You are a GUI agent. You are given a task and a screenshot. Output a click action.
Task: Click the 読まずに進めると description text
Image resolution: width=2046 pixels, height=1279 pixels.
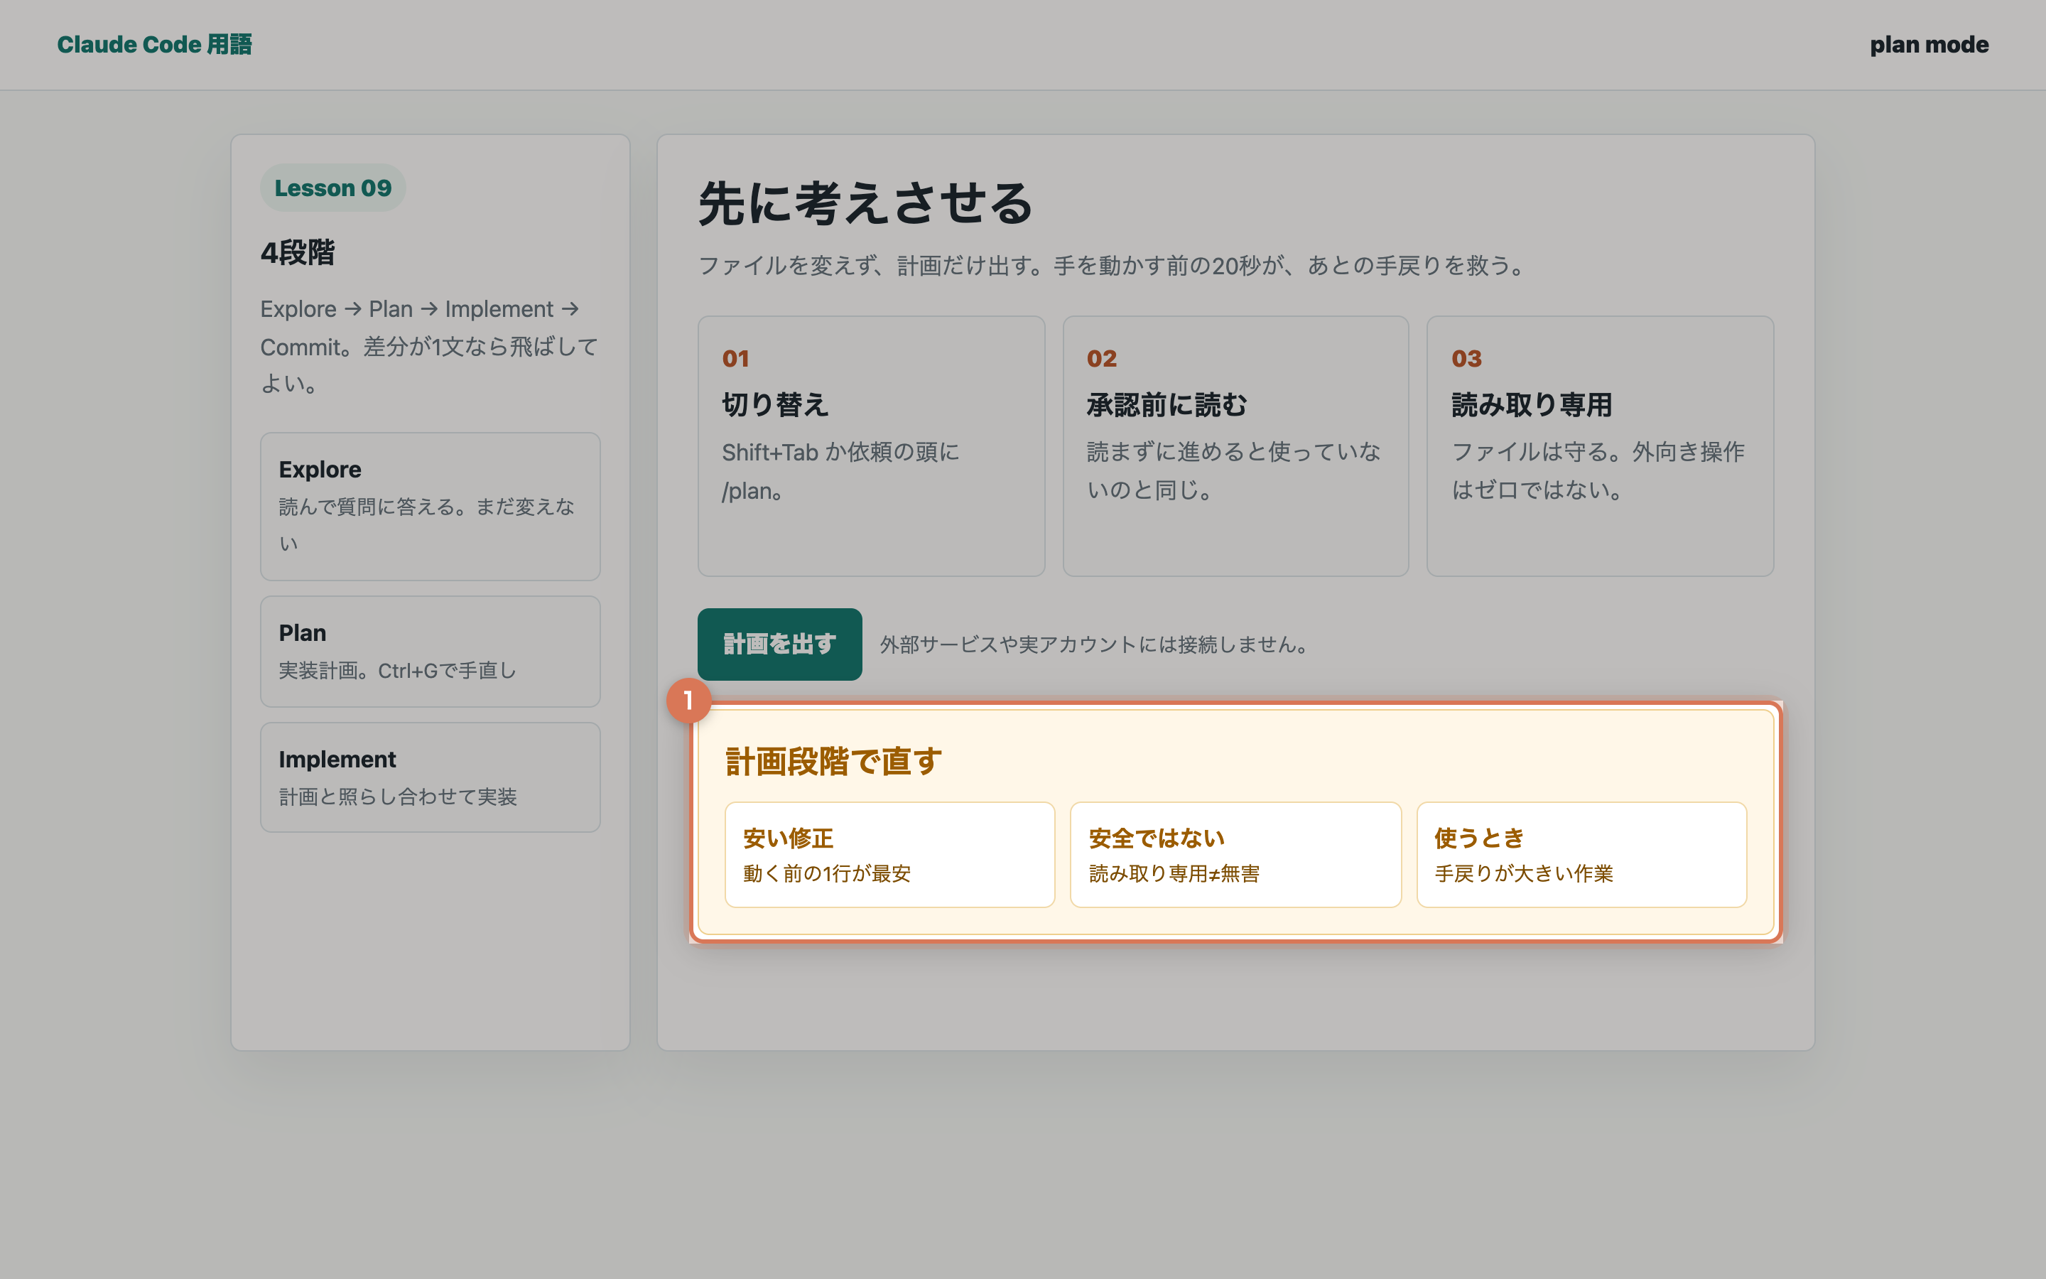coord(1233,471)
